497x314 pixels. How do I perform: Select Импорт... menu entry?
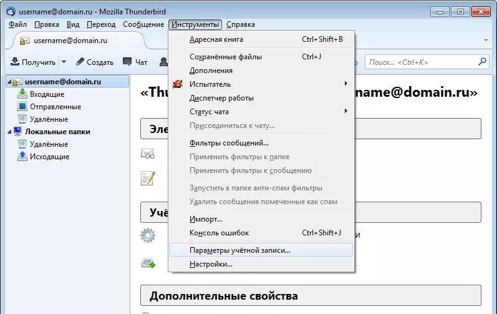[x=261, y=219]
